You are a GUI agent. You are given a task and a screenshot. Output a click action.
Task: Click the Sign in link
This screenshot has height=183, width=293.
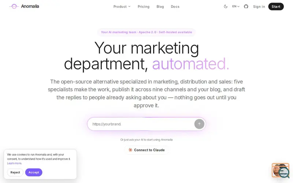click(259, 7)
